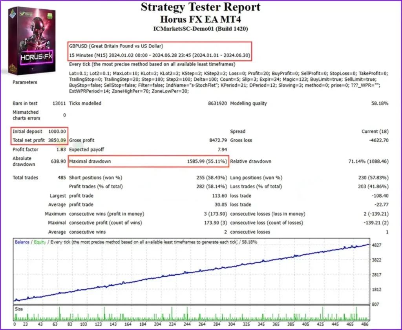Click the Strategy Tester Report title

point(201,7)
